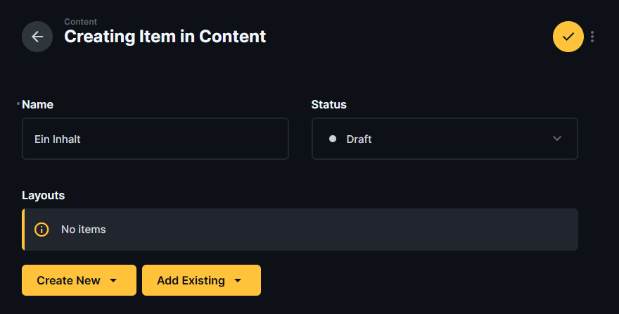The width and height of the screenshot is (619, 314).
Task: Click the Status field label
Action: click(329, 104)
